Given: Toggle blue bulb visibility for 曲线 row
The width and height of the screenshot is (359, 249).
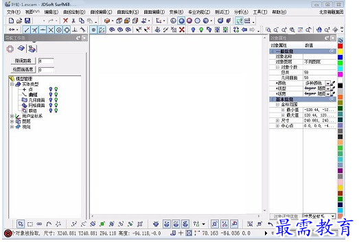Looking at the screenshot, I should point(51,95).
